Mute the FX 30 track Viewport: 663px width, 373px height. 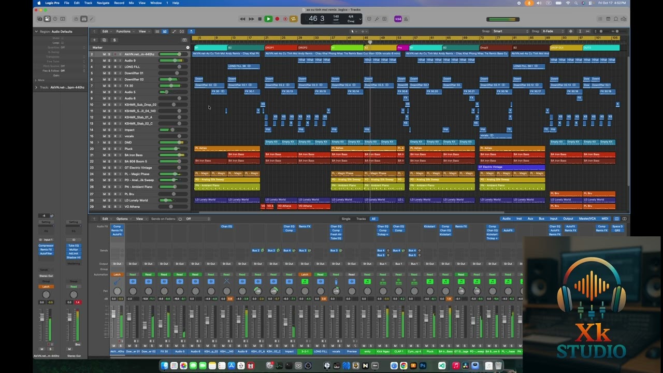click(x=104, y=85)
